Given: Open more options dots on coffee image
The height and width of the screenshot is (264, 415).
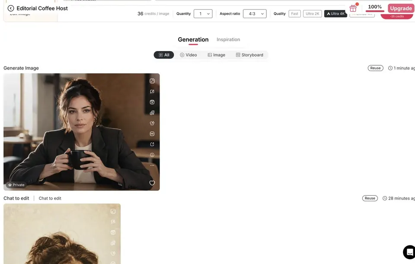Looking at the screenshot, I should (152, 165).
